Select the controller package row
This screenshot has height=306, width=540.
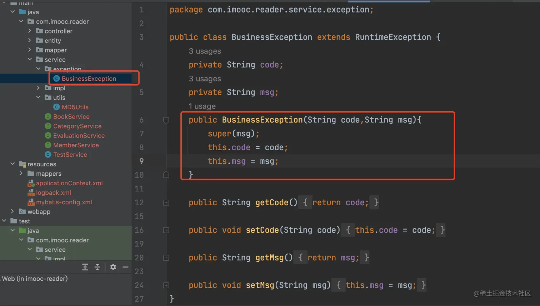66,31
